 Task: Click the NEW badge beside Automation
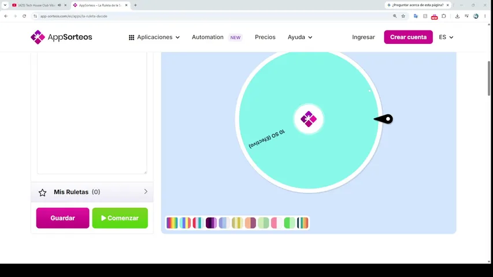[235, 38]
